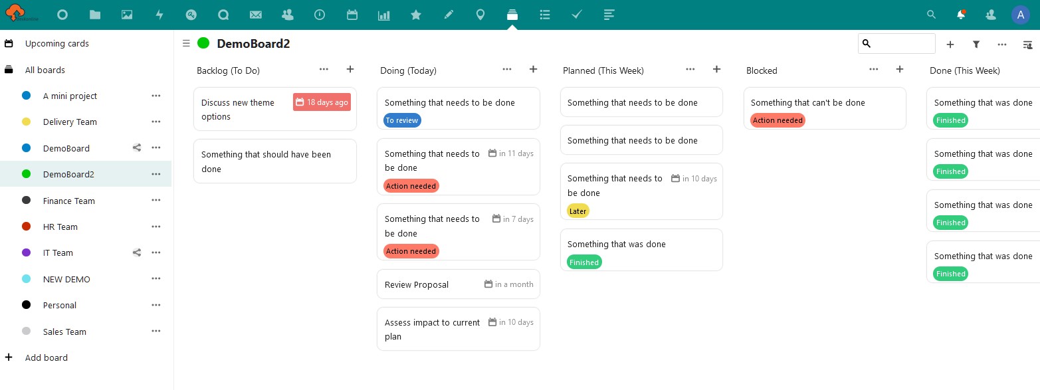Click yellow color dot of Delivery Team
The image size is (1040, 390).
pos(27,122)
